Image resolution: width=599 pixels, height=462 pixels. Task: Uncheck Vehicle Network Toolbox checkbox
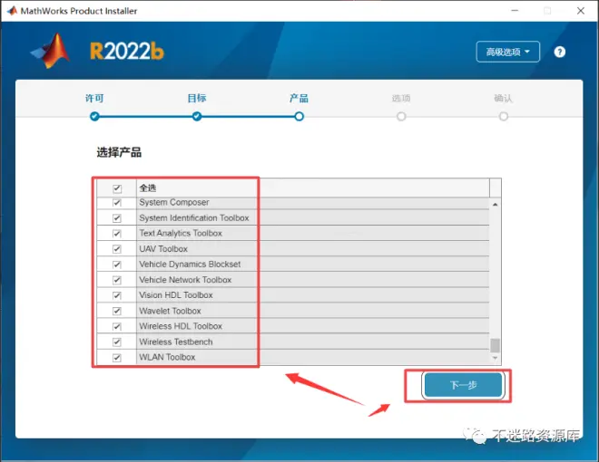pyautogui.click(x=117, y=280)
